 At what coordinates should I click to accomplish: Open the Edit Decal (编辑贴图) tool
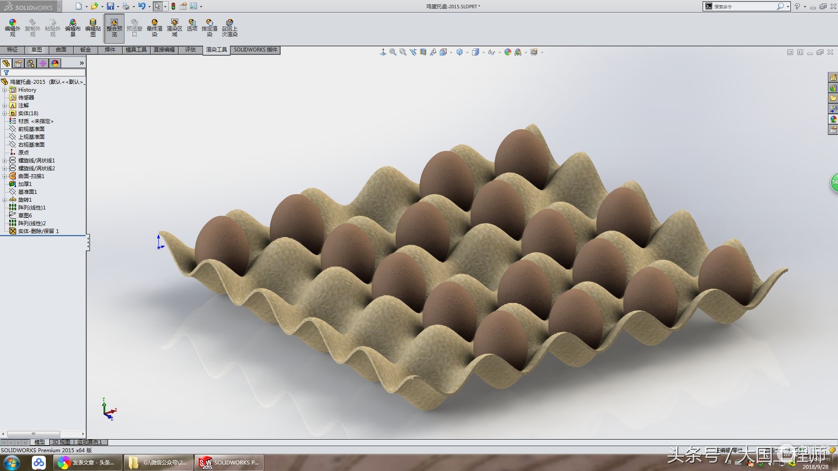(x=93, y=28)
